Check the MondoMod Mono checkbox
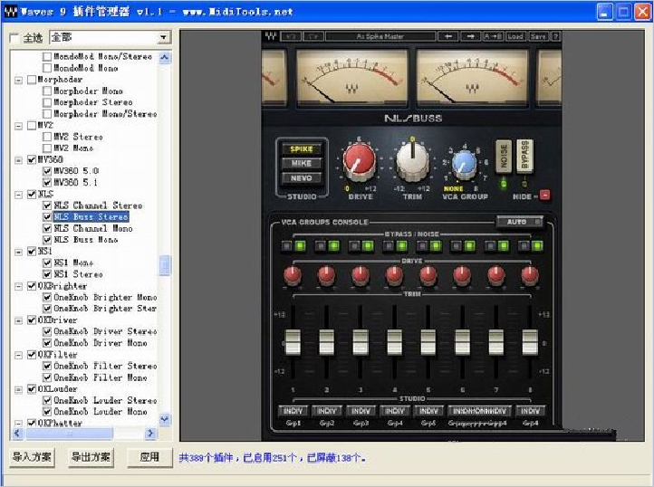The width and height of the screenshot is (654, 487). (47, 68)
